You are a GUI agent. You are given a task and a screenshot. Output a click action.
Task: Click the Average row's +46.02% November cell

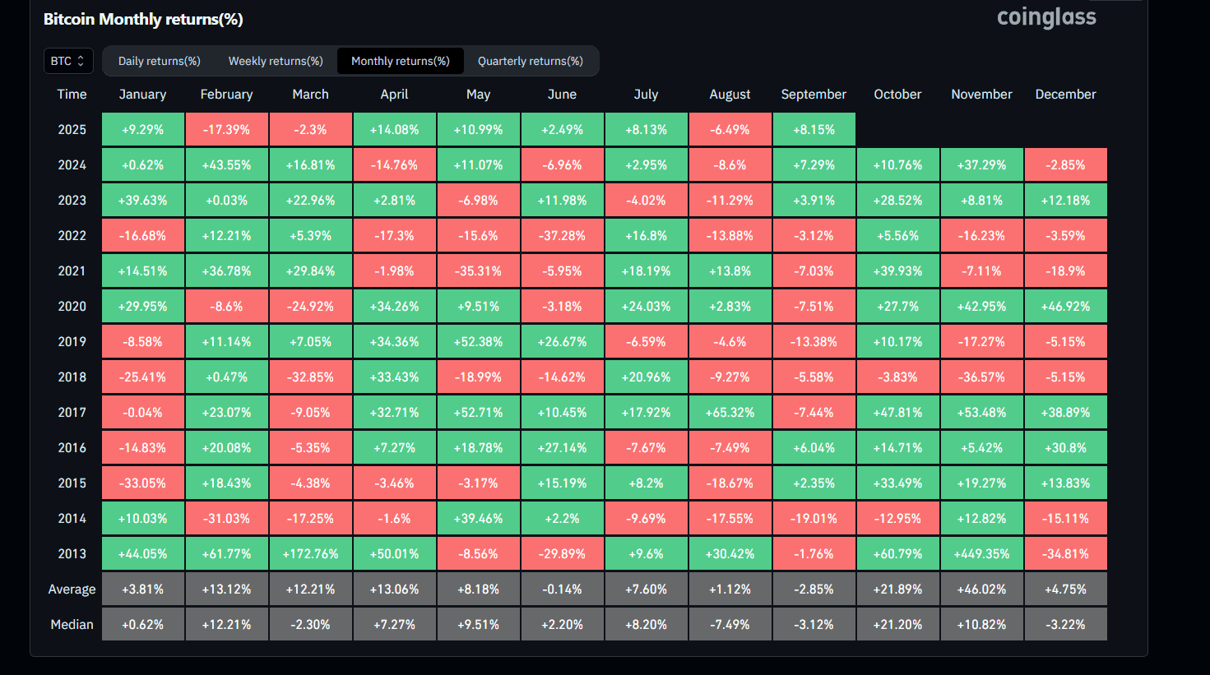(981, 589)
